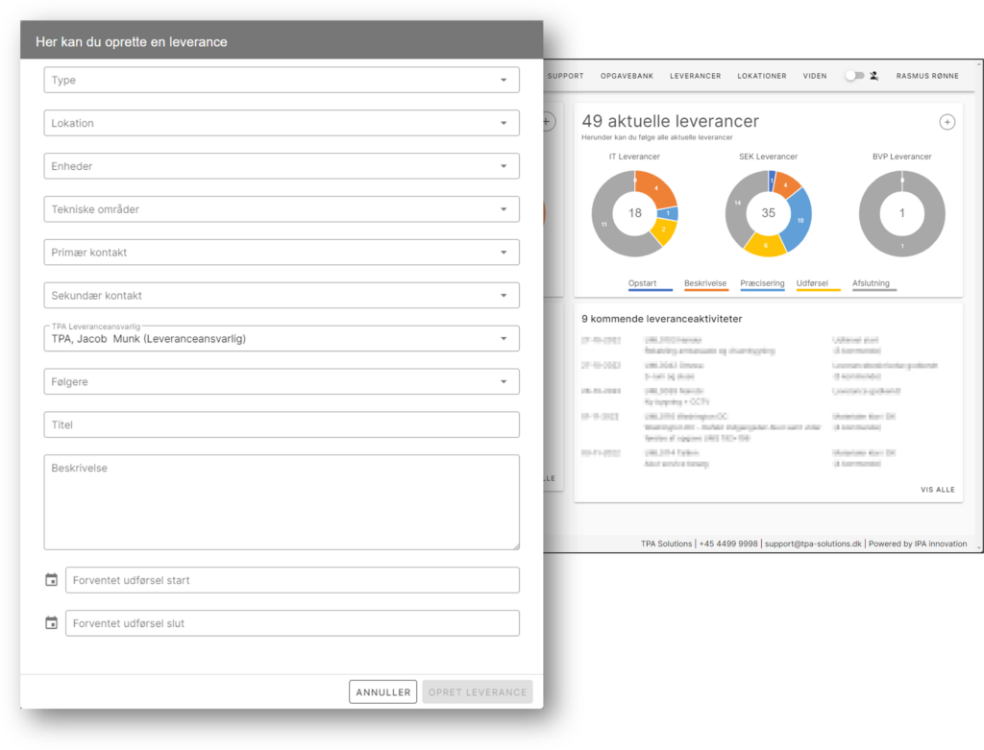Image resolution: width=984 pixels, height=750 pixels.
Task: Click the resize handle of Beskrivelse
Action: 516,546
